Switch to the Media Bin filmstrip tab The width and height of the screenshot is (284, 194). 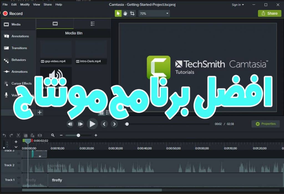[55, 24]
